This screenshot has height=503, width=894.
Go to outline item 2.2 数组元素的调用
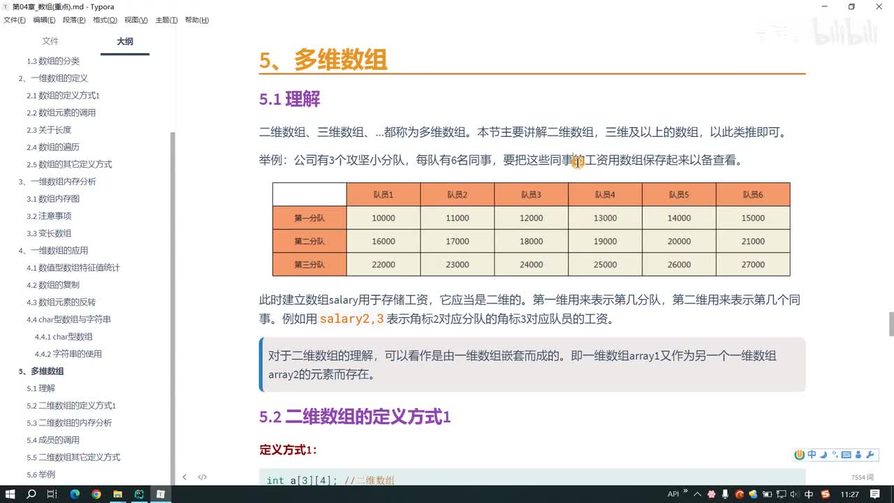click(x=61, y=112)
